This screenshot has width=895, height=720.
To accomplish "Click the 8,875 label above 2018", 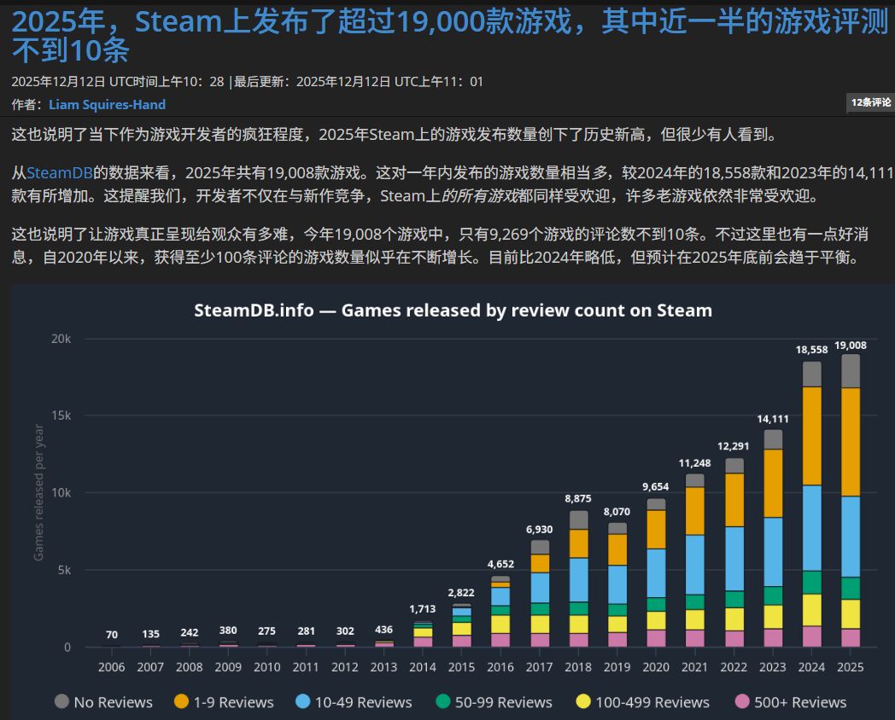I will [578, 499].
